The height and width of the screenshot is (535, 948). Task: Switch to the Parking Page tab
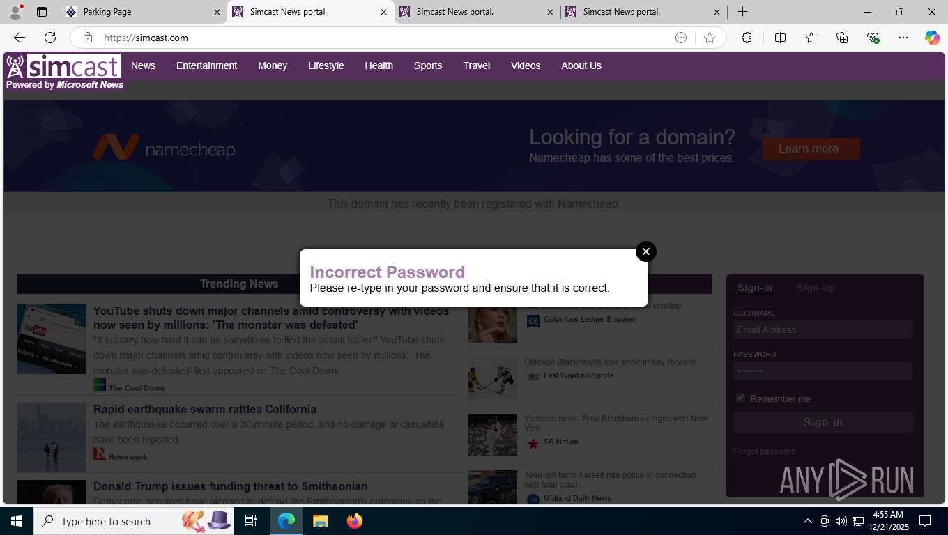pos(144,12)
